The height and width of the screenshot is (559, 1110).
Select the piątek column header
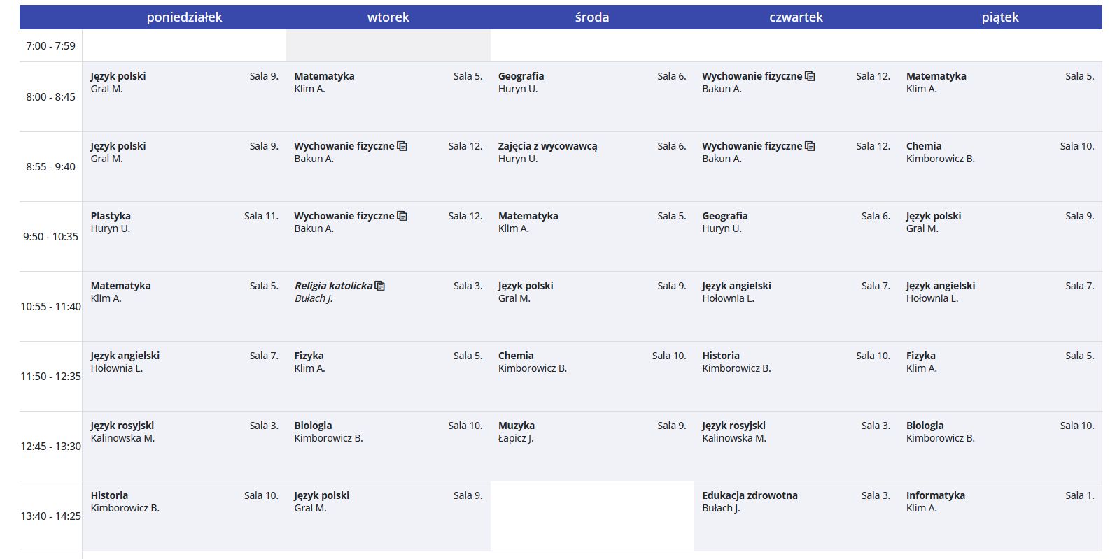999,17
